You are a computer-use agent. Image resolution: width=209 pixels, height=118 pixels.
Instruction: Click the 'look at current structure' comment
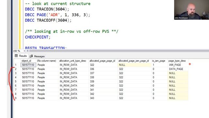pos(58,4)
